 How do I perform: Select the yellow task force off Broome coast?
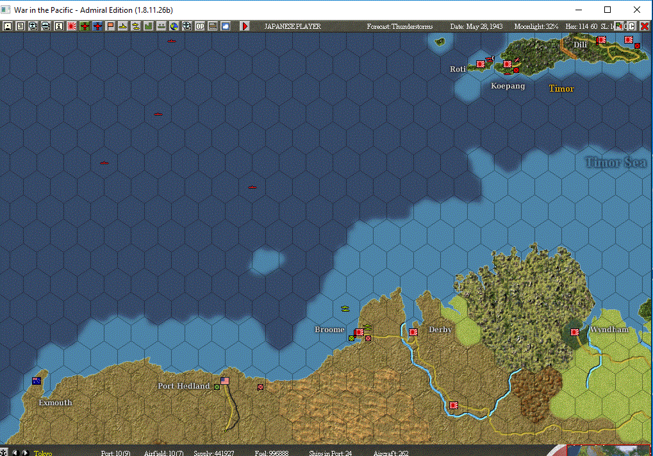click(x=345, y=308)
